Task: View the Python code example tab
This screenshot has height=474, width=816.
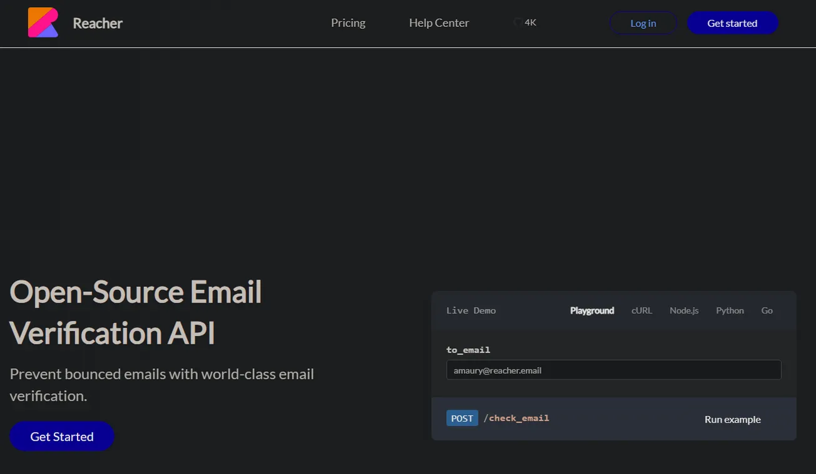Action: click(730, 310)
